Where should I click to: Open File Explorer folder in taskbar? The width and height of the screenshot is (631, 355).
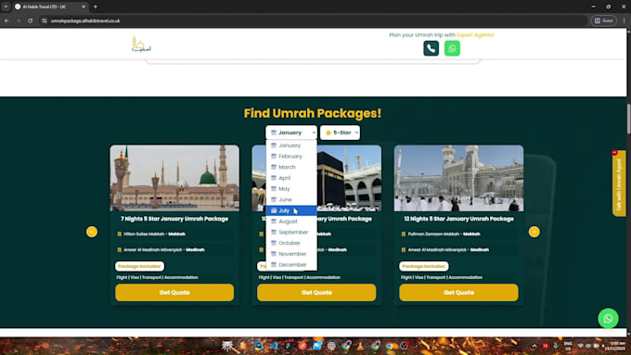tap(243, 346)
